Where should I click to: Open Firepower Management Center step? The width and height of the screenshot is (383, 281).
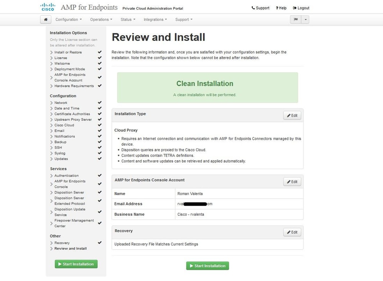tap(74, 223)
